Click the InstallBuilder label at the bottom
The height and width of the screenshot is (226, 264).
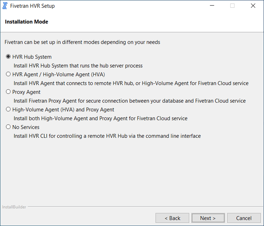point(14,207)
